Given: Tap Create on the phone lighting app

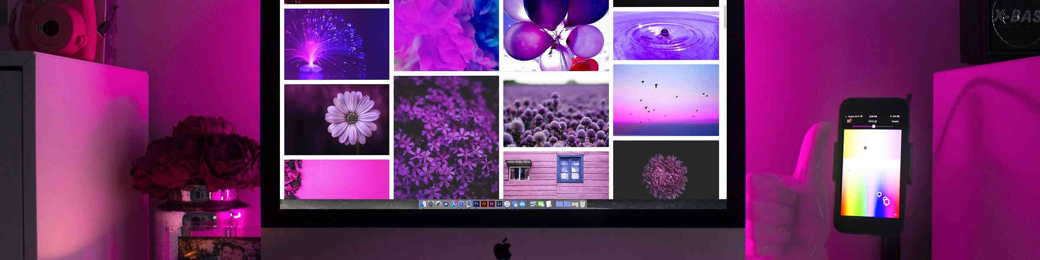Looking at the screenshot, I should click(895, 121).
